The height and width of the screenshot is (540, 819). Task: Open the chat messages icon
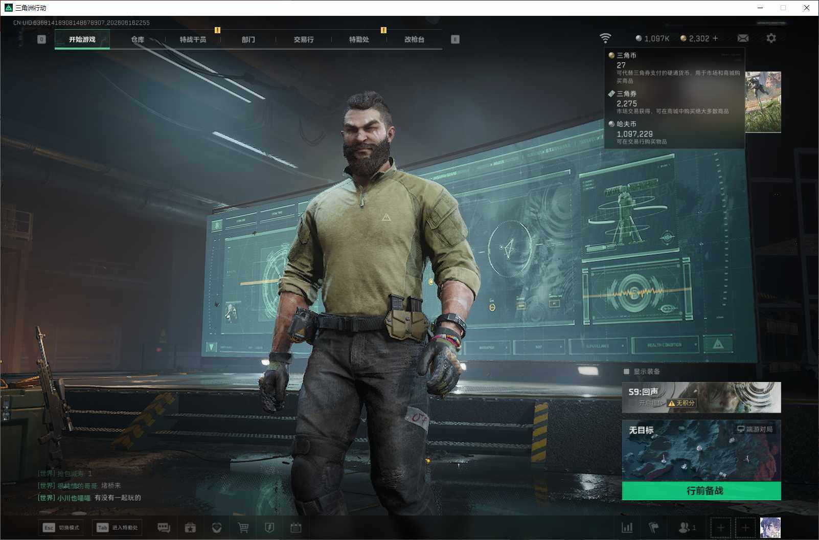pyautogui.click(x=164, y=527)
